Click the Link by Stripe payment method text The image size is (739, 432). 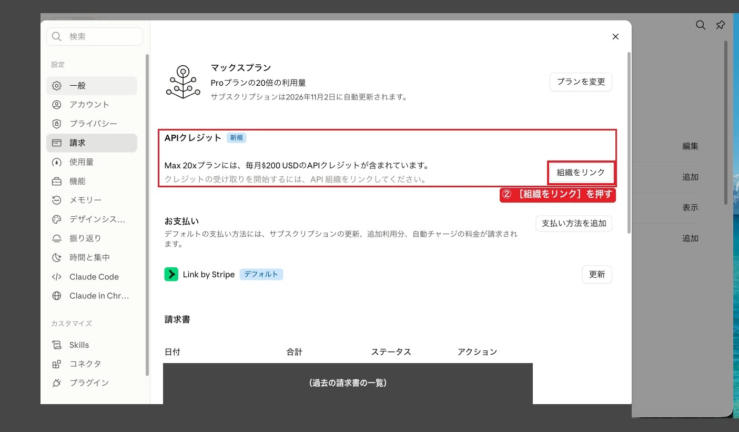[209, 274]
